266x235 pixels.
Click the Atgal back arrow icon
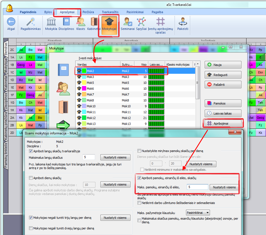tap(11, 22)
